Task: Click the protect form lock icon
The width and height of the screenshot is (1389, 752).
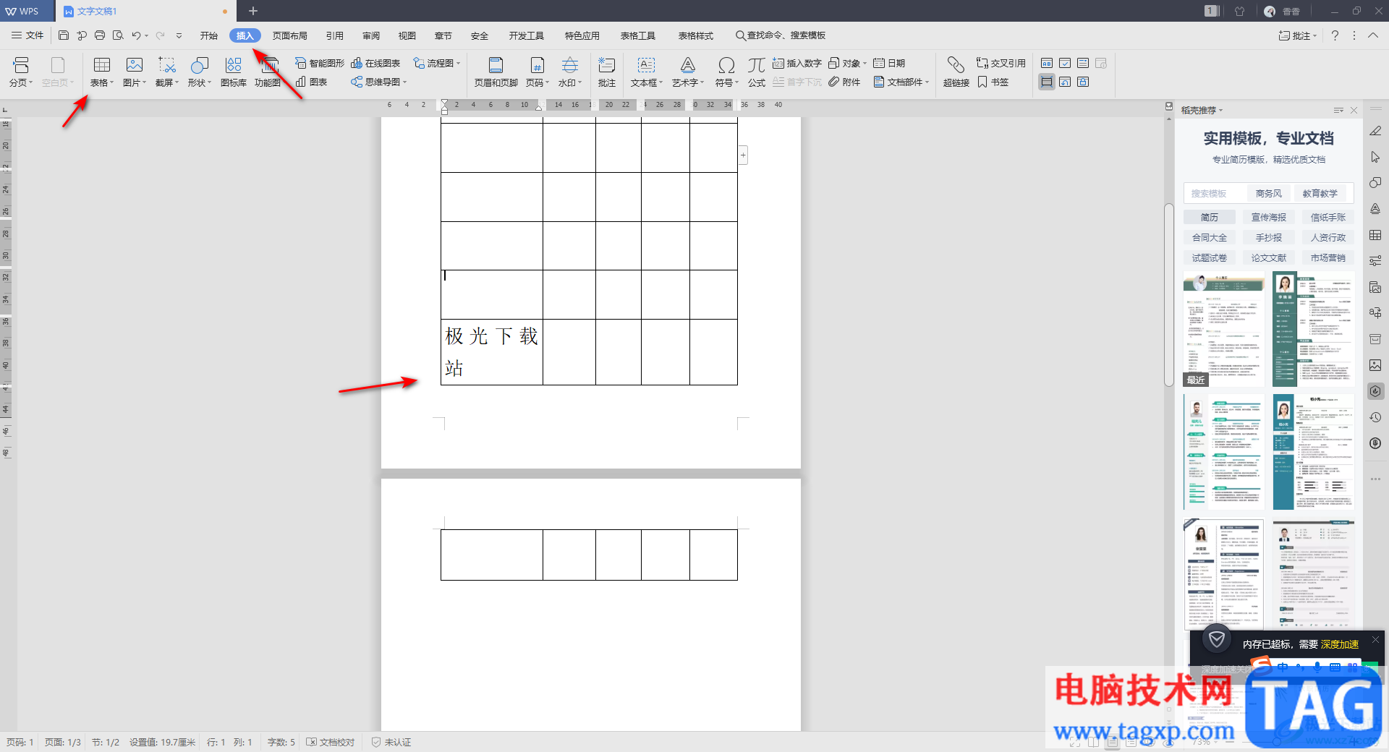Action: (x=1083, y=82)
